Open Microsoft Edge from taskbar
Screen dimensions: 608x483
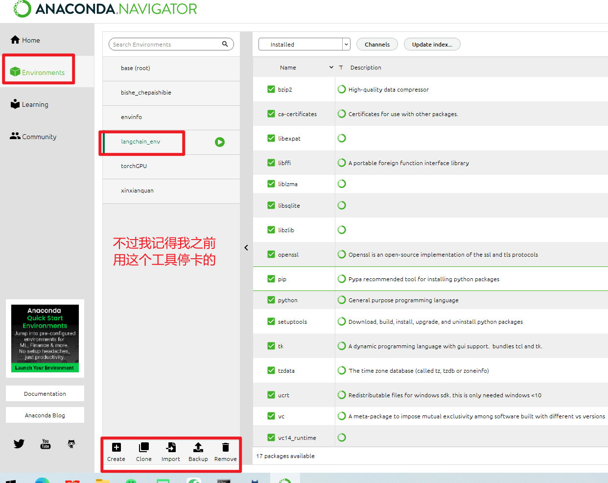tap(42, 481)
